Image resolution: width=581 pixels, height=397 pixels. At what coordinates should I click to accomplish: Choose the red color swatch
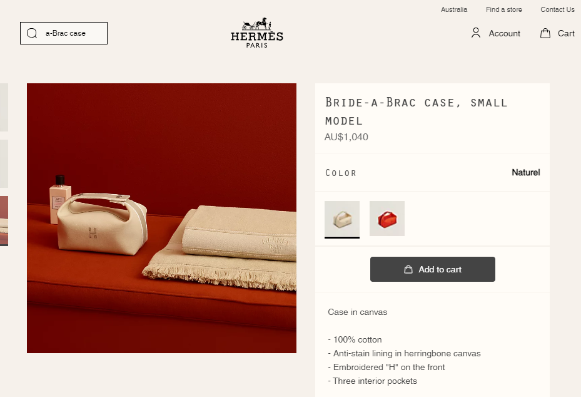pos(387,219)
